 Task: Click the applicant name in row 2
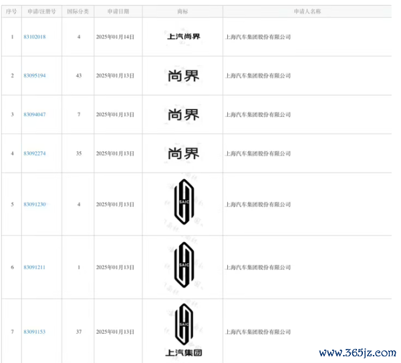(258, 76)
